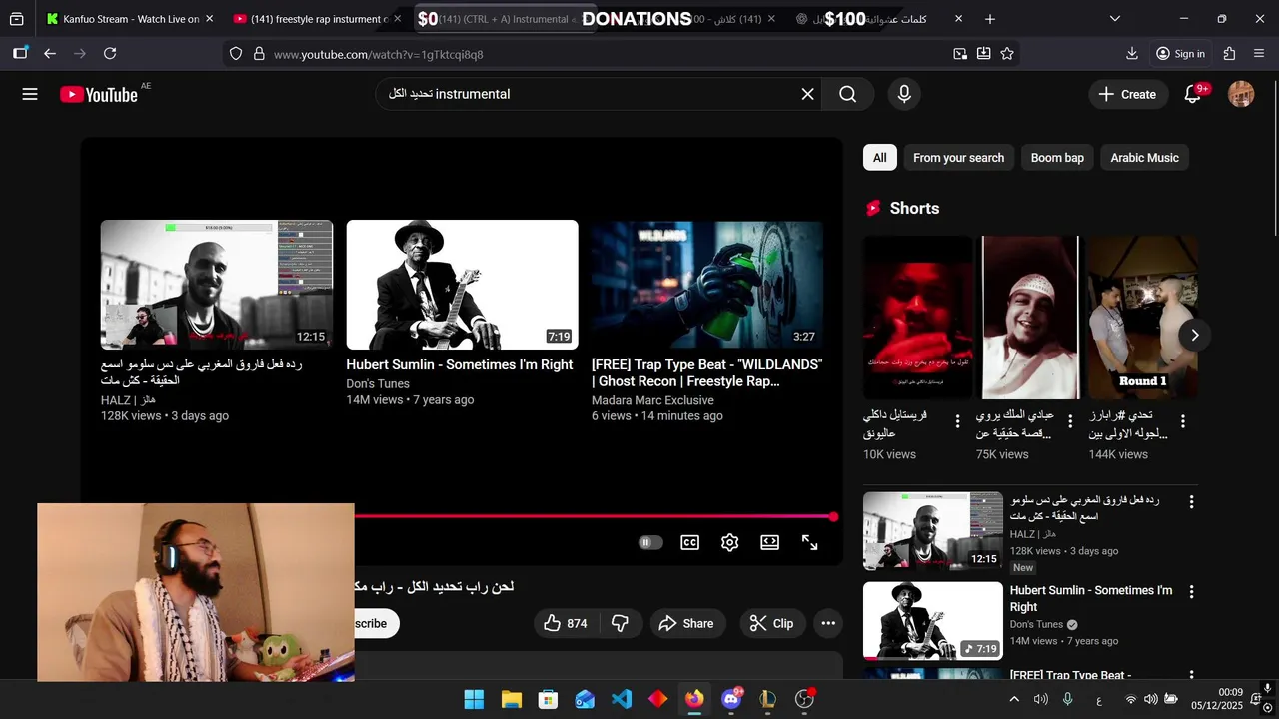Open options for the 75K views Short
Screen dimensions: 1279x719
coord(1070,421)
